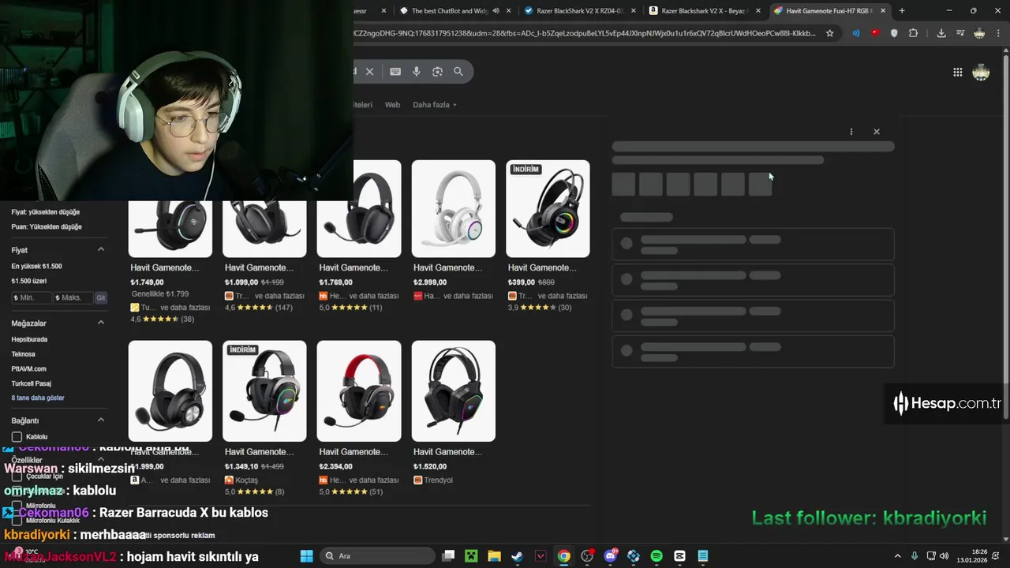This screenshot has width=1010, height=568.
Task: Open File Explorer from the taskbar
Action: [494, 556]
